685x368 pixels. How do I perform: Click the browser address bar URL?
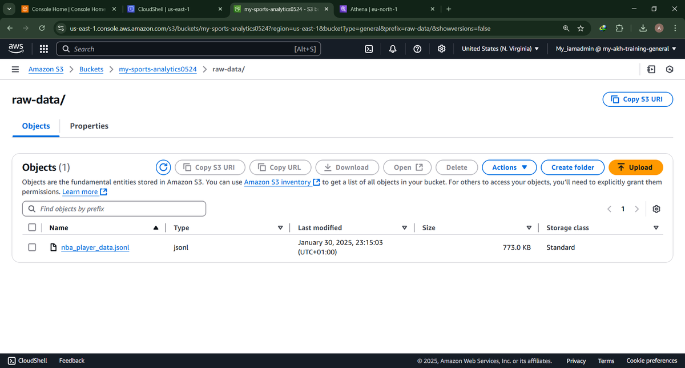click(280, 28)
